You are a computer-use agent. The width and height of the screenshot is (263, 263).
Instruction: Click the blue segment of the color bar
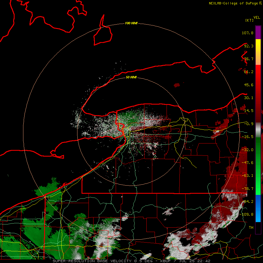click(x=258, y=208)
